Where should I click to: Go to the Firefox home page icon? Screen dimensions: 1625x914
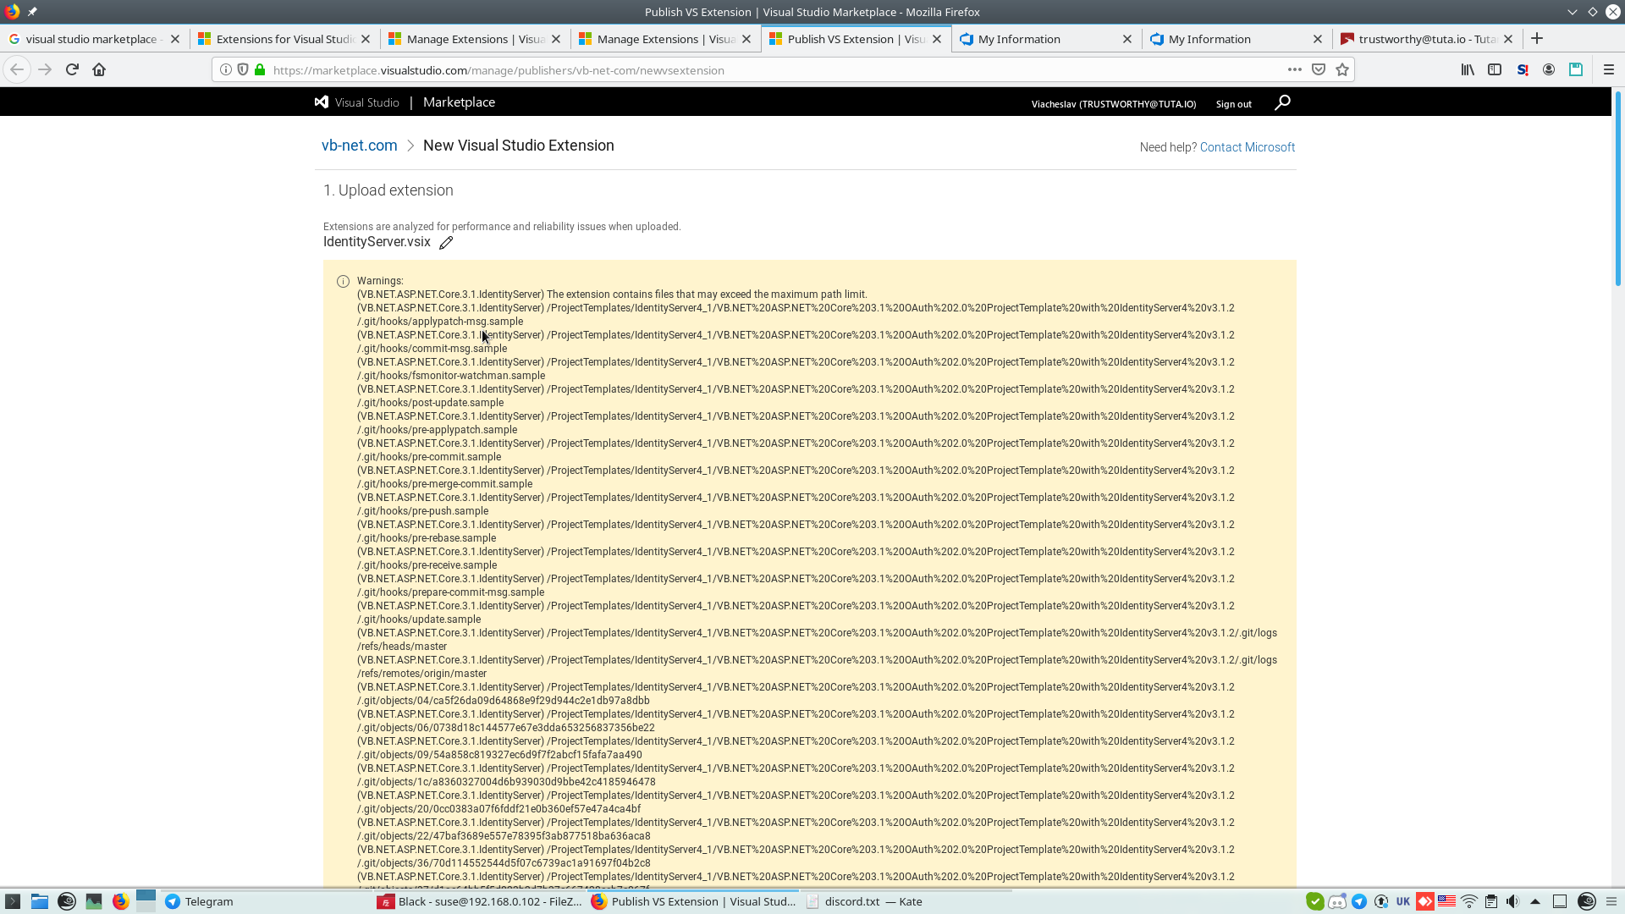click(x=99, y=69)
